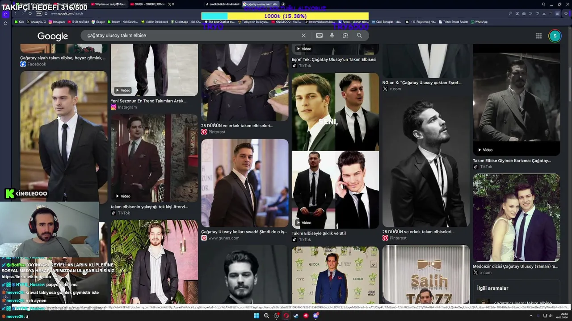Open the browser profile icon in toolbar
Image resolution: width=572 pixels, height=321 pixels.
(x=558, y=13)
